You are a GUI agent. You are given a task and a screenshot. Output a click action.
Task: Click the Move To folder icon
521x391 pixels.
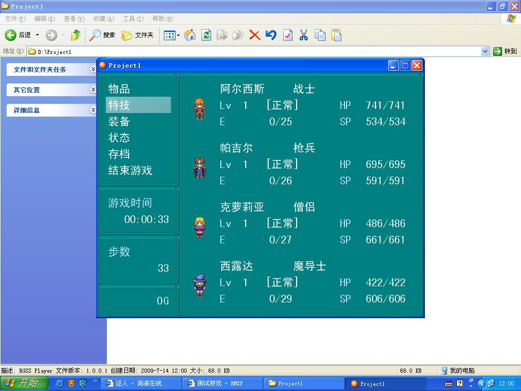[x=222, y=35]
